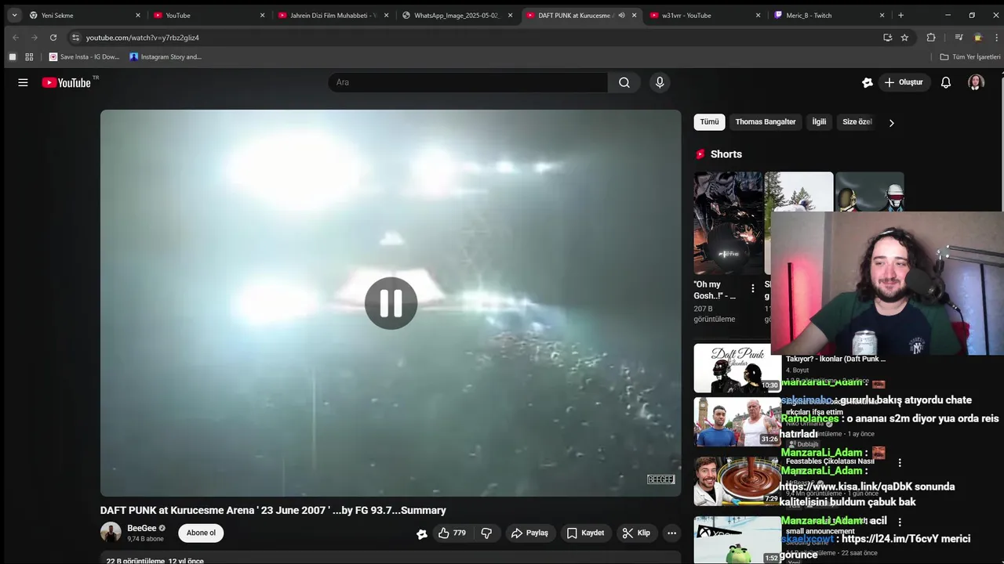Screen dimensions: 1004x564
Task: Click the browser address bar URL
Action: 143,38
